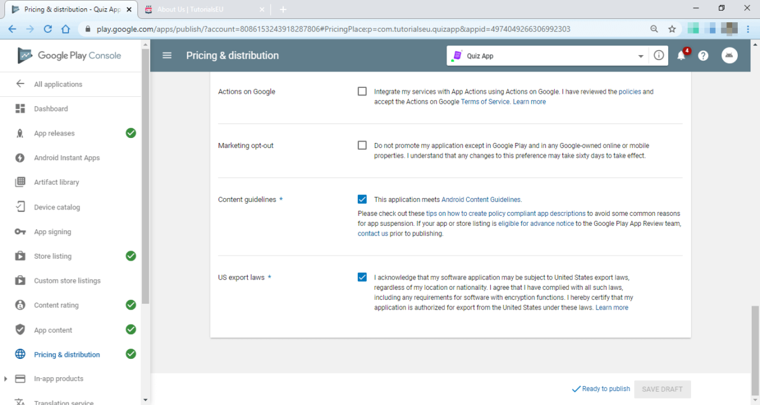Untick the US export laws checkbox

point(362,277)
